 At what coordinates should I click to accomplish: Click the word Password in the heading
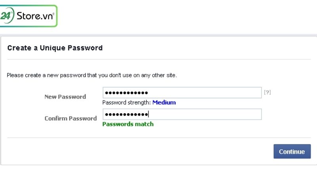tap(85, 48)
